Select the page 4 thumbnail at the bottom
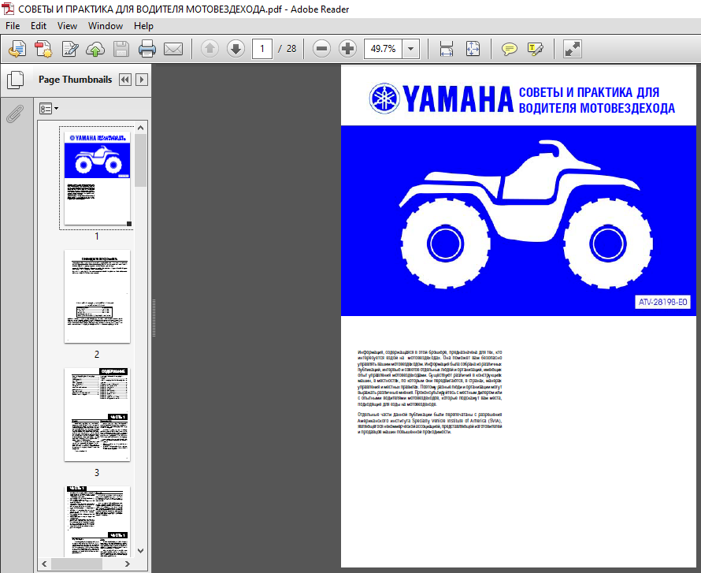The image size is (701, 573). pos(97,522)
